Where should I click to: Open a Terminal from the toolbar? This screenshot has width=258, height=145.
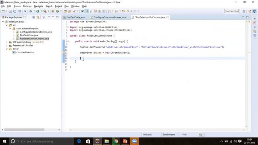(x=20, y=11)
